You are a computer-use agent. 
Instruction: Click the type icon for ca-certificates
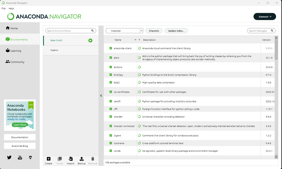tap(139, 92)
